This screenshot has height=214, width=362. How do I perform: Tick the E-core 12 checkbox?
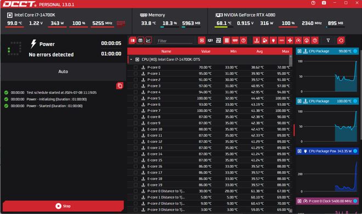point(135,142)
